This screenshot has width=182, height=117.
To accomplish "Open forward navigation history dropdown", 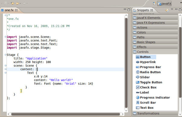I will 27,3.
